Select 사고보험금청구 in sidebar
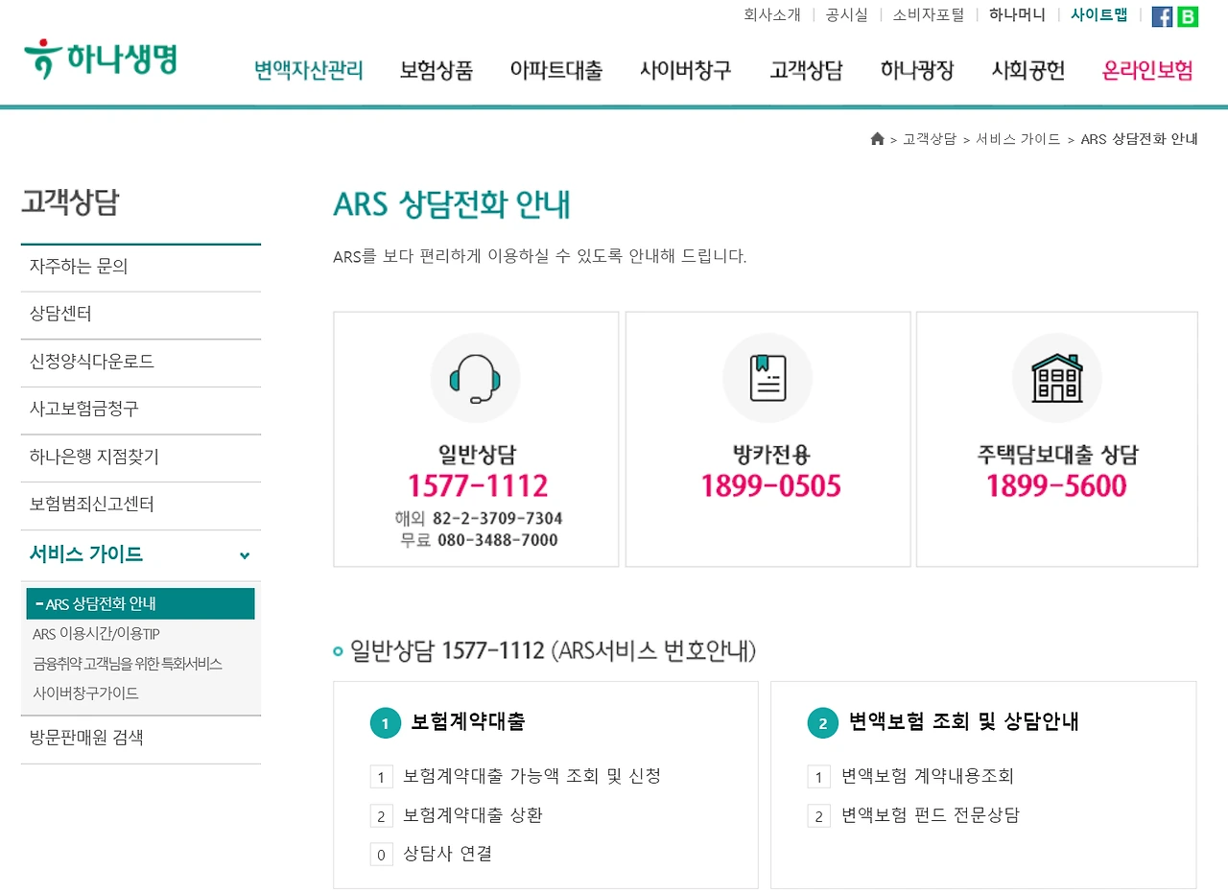 tap(141, 410)
